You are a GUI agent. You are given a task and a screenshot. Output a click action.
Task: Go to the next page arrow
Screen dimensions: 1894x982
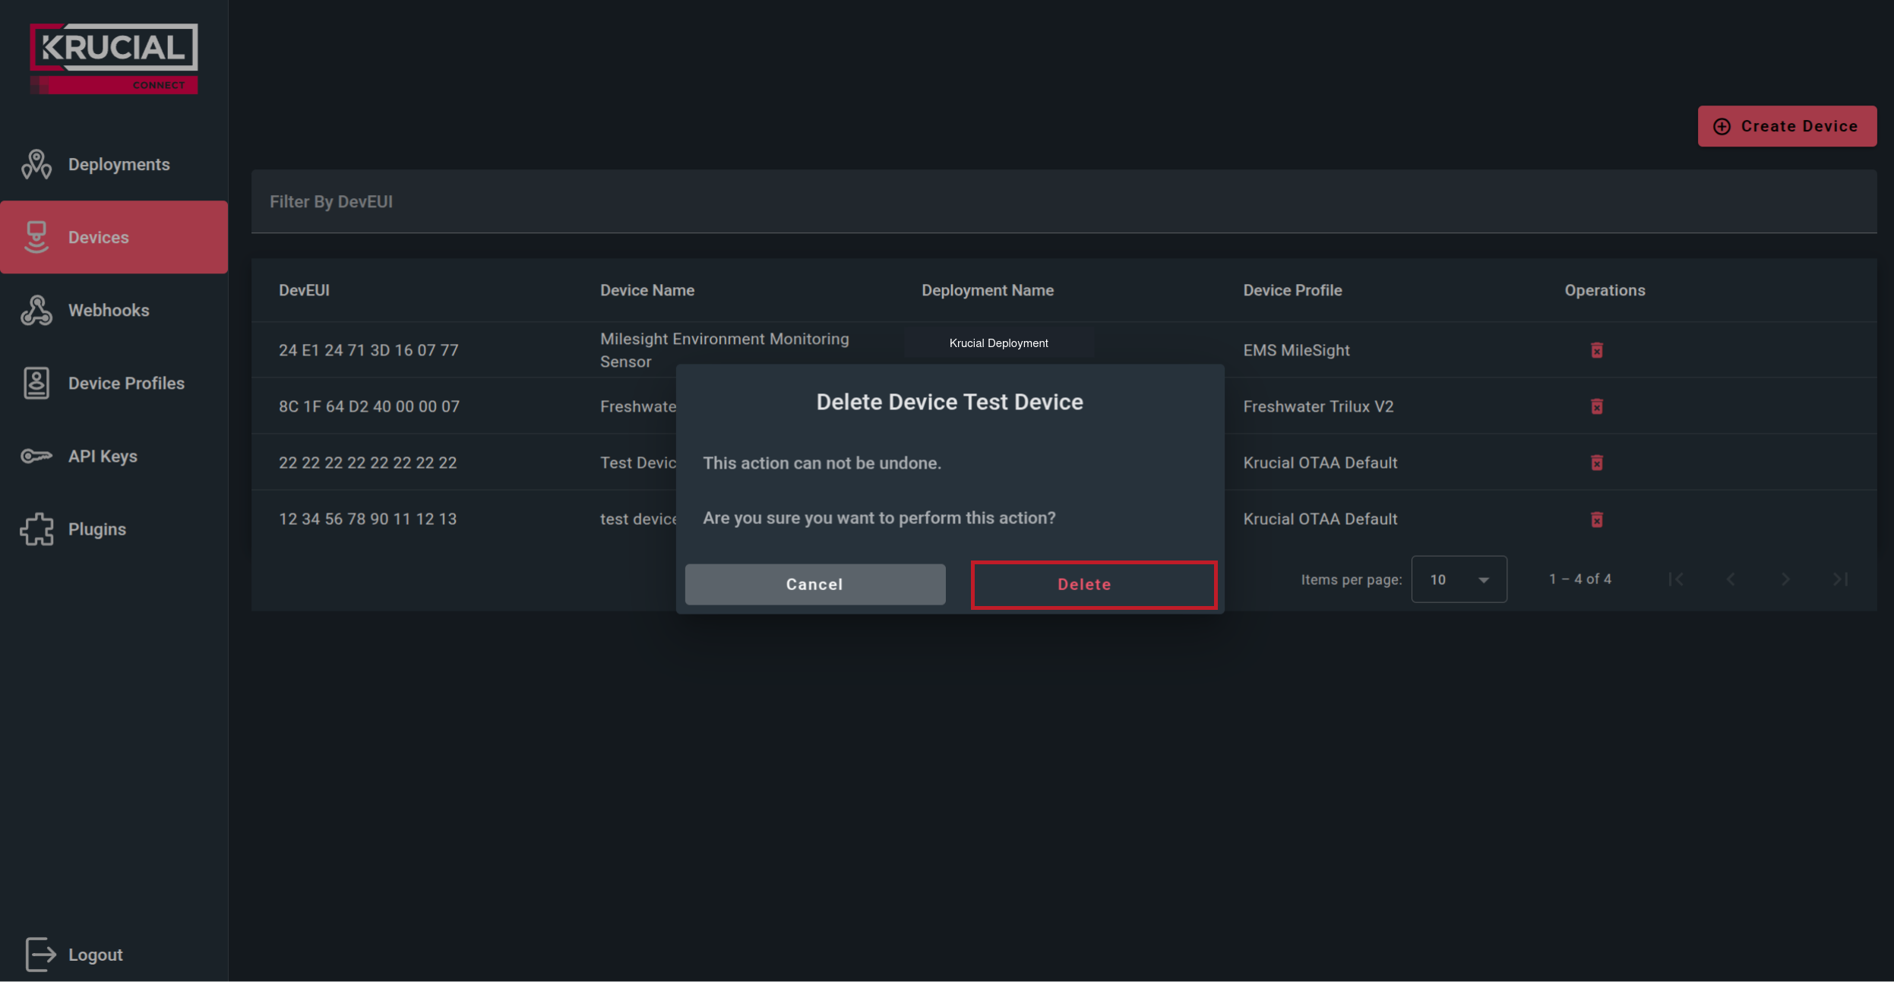point(1785,579)
